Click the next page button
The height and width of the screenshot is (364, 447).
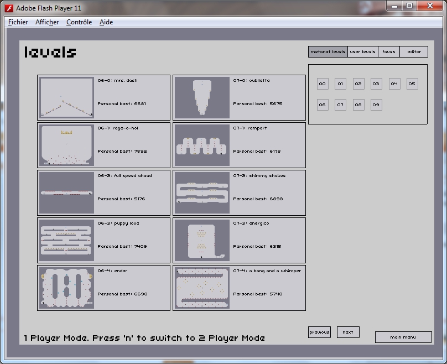(x=348, y=332)
